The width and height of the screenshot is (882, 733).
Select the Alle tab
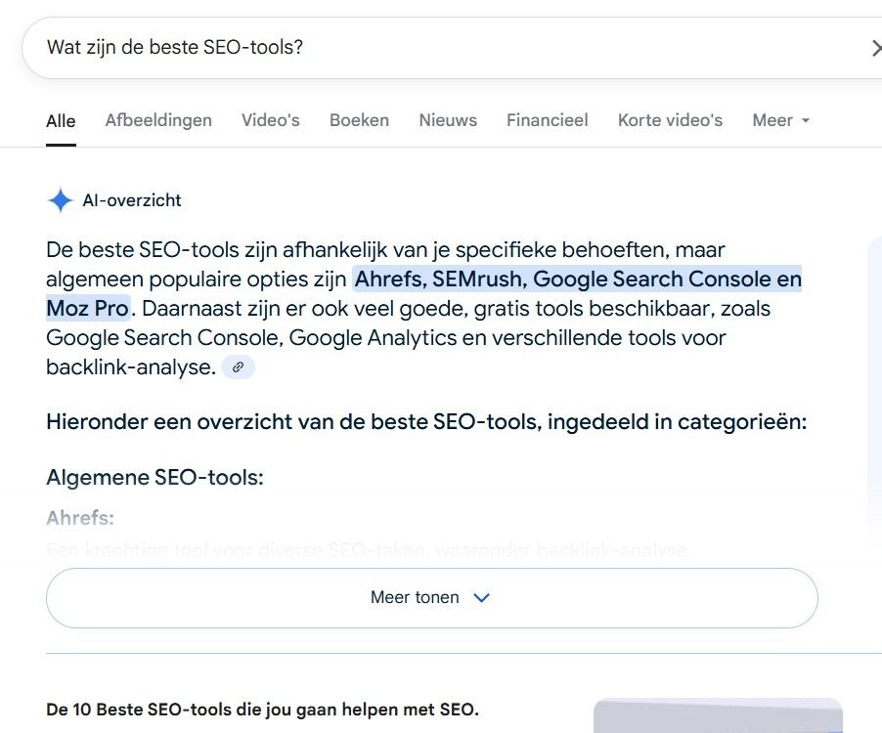[x=61, y=121]
